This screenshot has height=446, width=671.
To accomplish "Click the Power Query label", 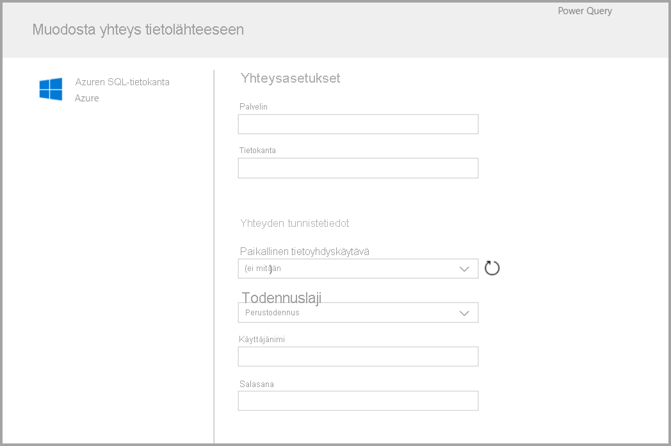I will point(584,10).
